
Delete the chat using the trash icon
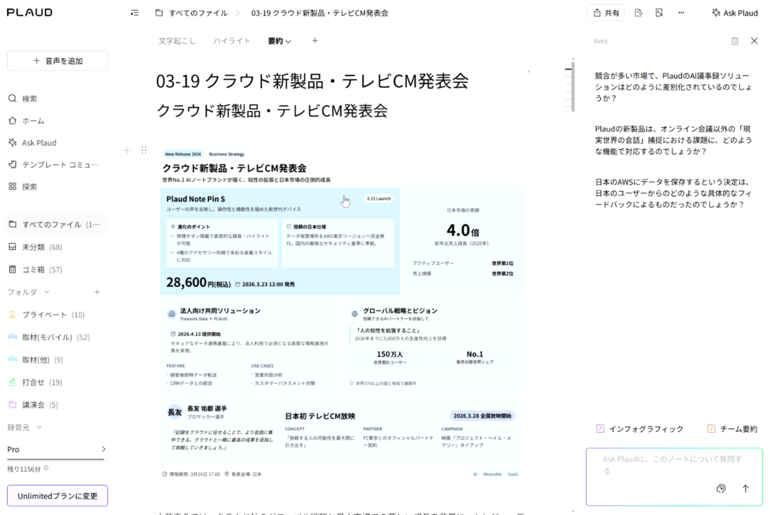pyautogui.click(x=735, y=40)
